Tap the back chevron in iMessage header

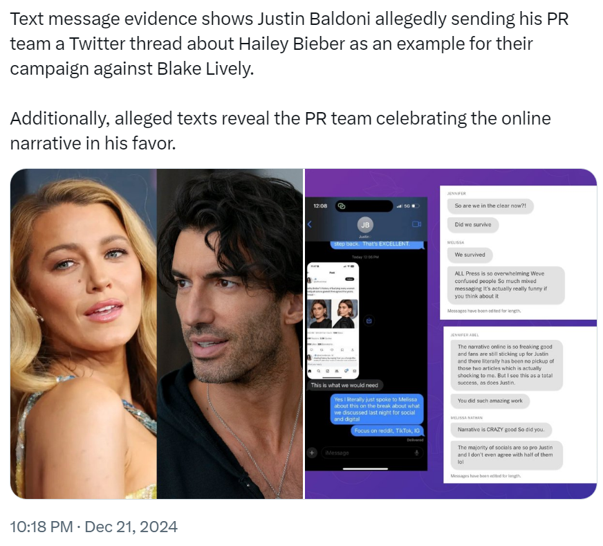click(310, 224)
